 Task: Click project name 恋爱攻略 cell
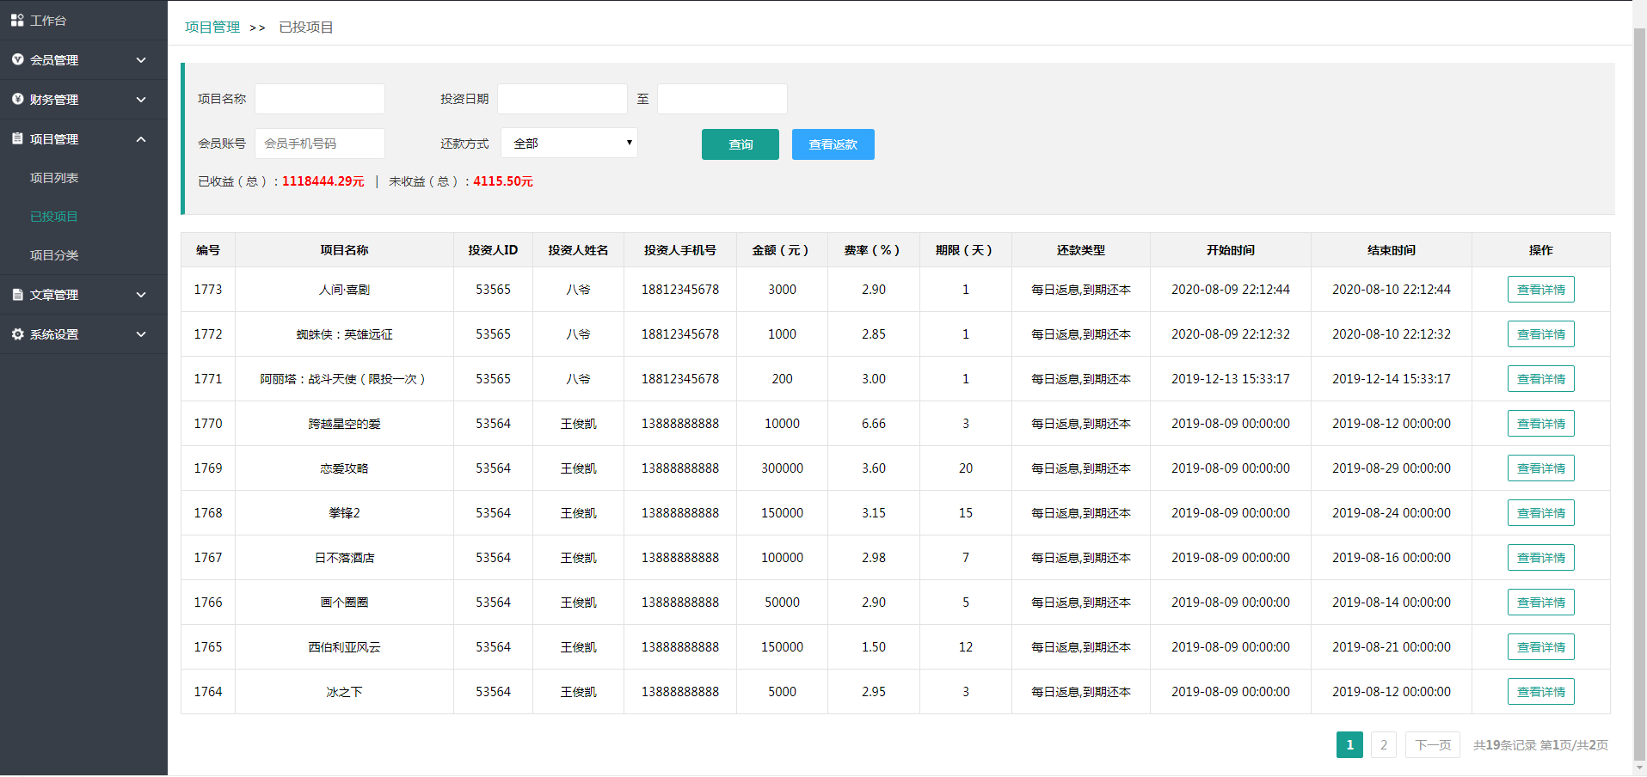[x=344, y=468]
